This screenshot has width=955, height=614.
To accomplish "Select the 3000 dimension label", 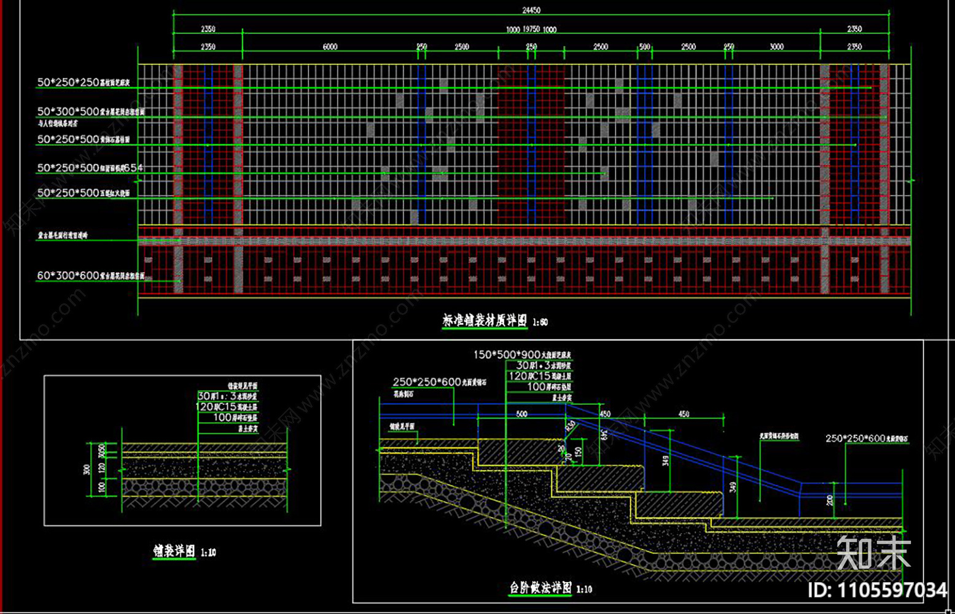I will pyautogui.click(x=777, y=47).
